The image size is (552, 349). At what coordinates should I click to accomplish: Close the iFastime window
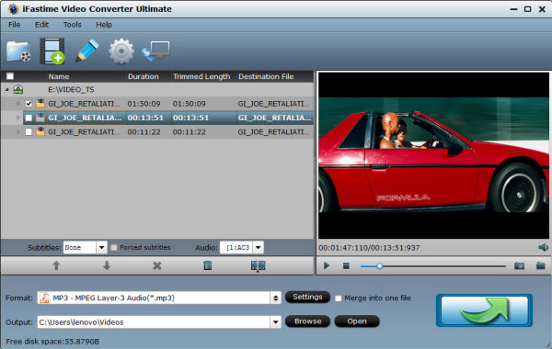(542, 9)
